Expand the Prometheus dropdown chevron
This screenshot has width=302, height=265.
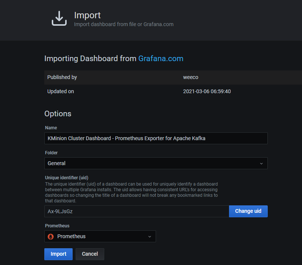(x=149, y=237)
